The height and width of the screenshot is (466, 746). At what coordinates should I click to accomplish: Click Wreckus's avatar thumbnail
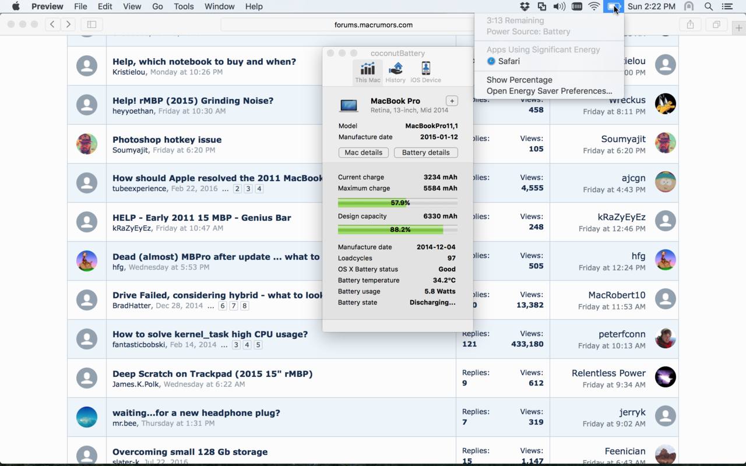(666, 104)
